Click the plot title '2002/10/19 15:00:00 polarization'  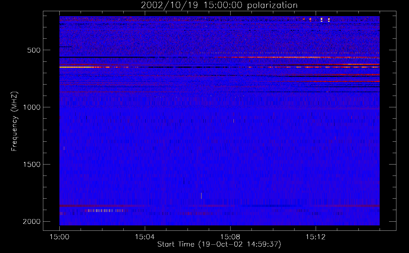pos(219,5)
